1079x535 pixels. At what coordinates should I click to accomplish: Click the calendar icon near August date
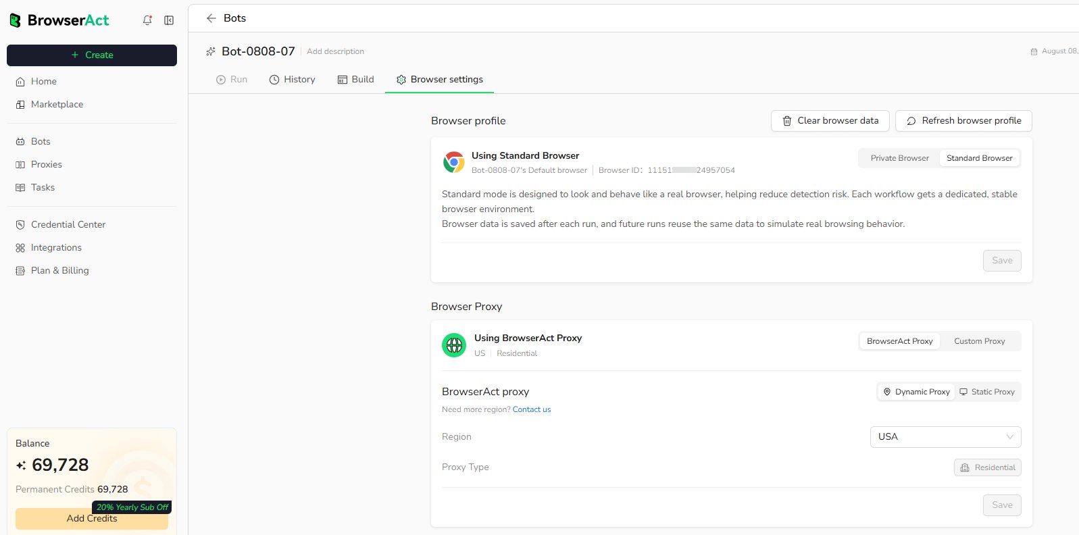pos(1034,51)
